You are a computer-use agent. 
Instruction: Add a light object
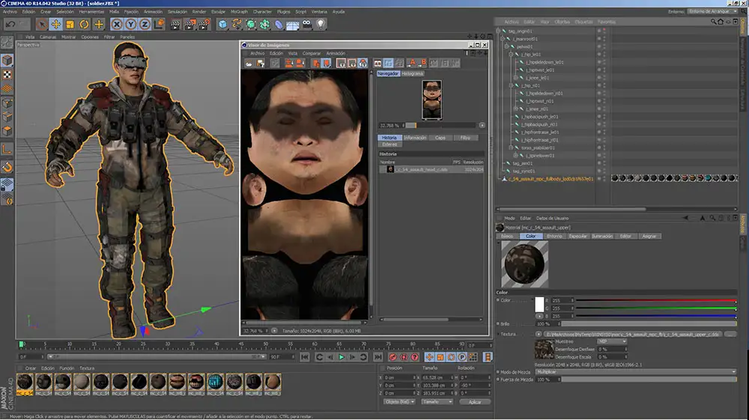pyautogui.click(x=321, y=24)
